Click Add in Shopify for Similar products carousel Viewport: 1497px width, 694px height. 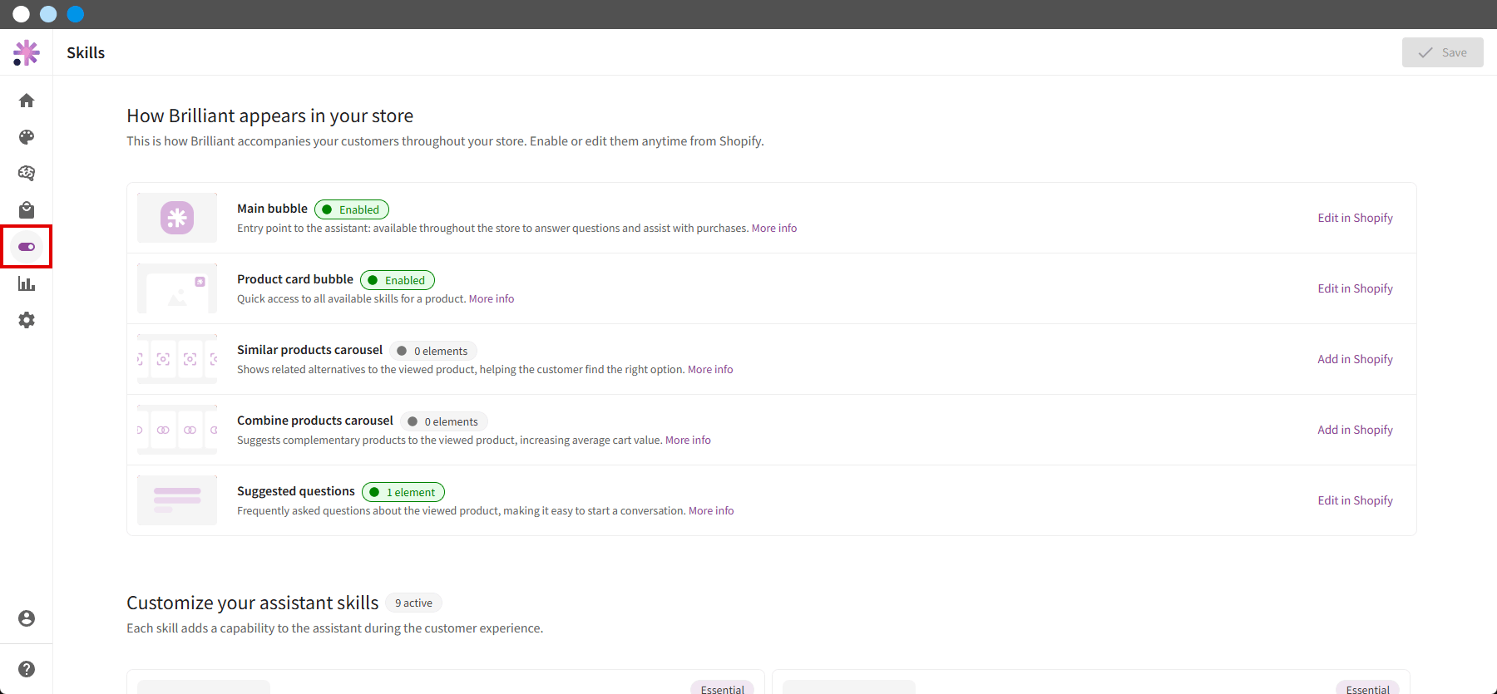pyautogui.click(x=1355, y=359)
